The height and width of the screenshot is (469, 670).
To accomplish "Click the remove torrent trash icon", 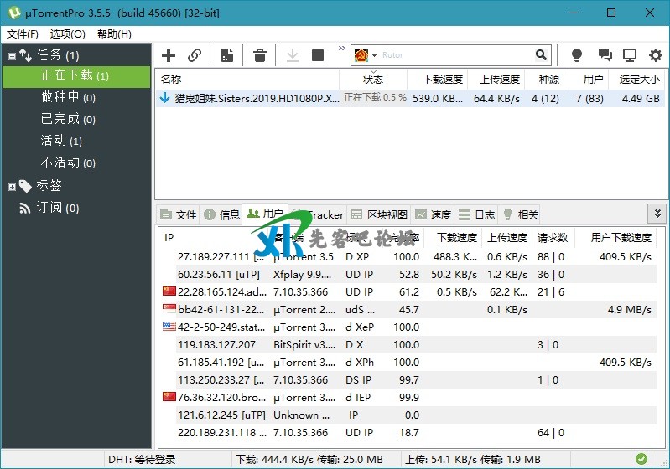I will 260,55.
